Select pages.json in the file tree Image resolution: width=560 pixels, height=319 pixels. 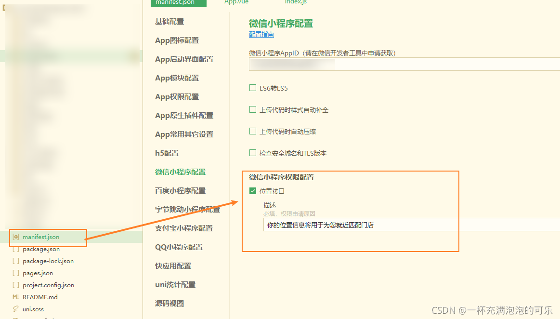(x=38, y=273)
